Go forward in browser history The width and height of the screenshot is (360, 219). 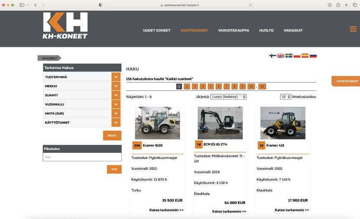pyautogui.click(x=43, y=5)
